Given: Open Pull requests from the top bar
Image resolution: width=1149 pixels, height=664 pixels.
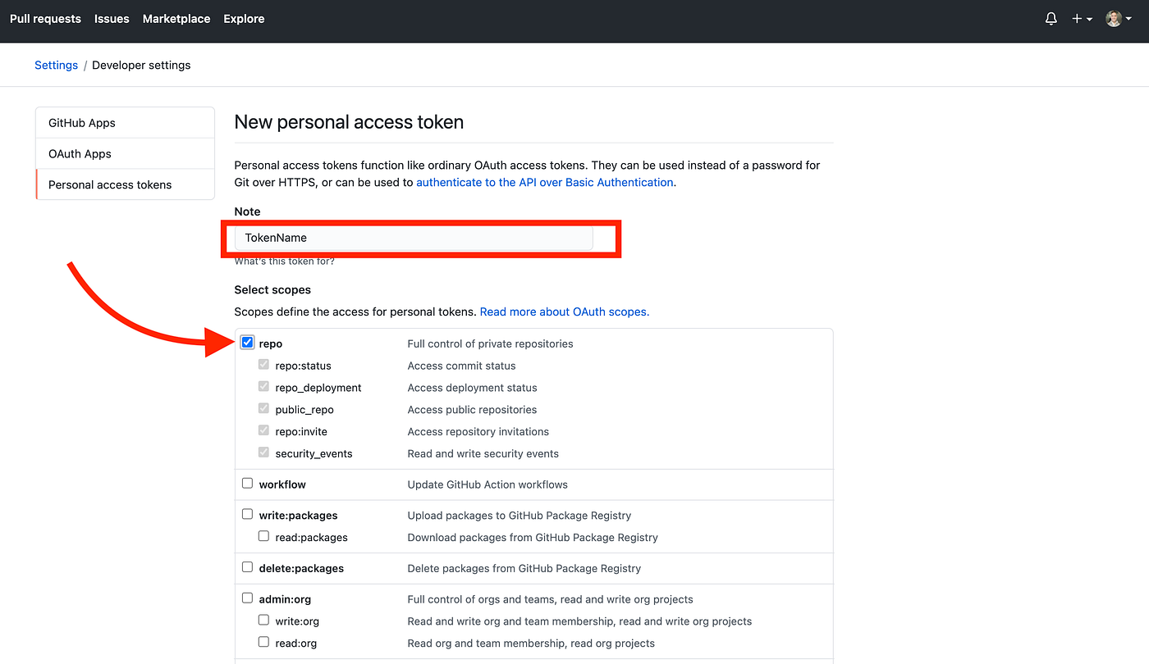Looking at the screenshot, I should 45,18.
